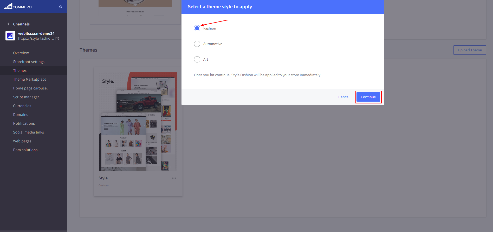The width and height of the screenshot is (493, 232).
Task: Open Social media links page
Action: [29, 132]
